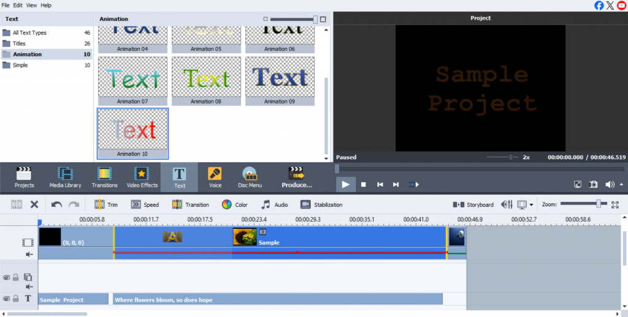The height and width of the screenshot is (317, 628).
Task: Toggle visibility of the overlay track
Action: 6,277
